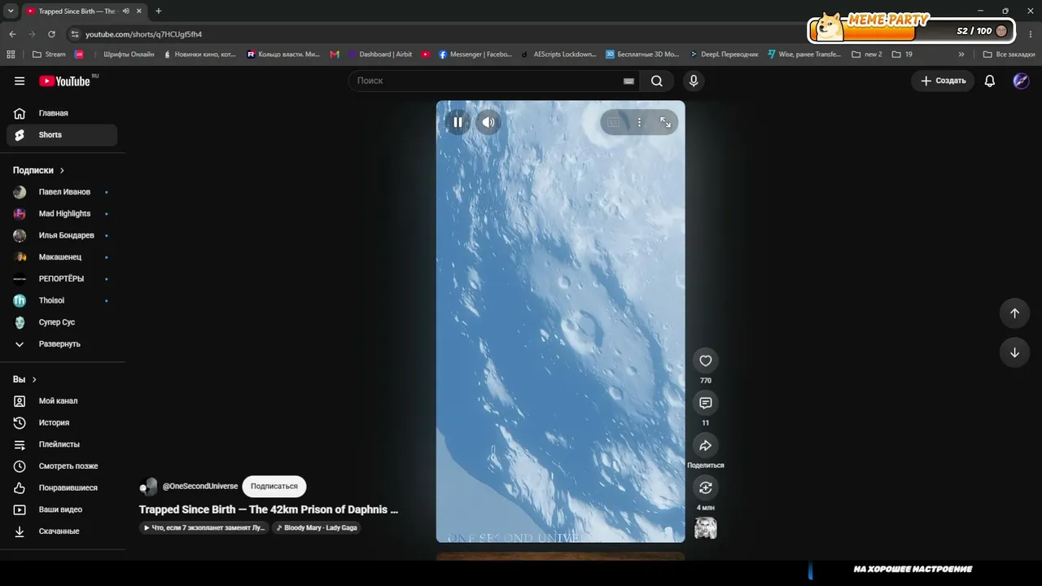Click the remix button
Image resolution: width=1042 pixels, height=586 pixels.
706,488
